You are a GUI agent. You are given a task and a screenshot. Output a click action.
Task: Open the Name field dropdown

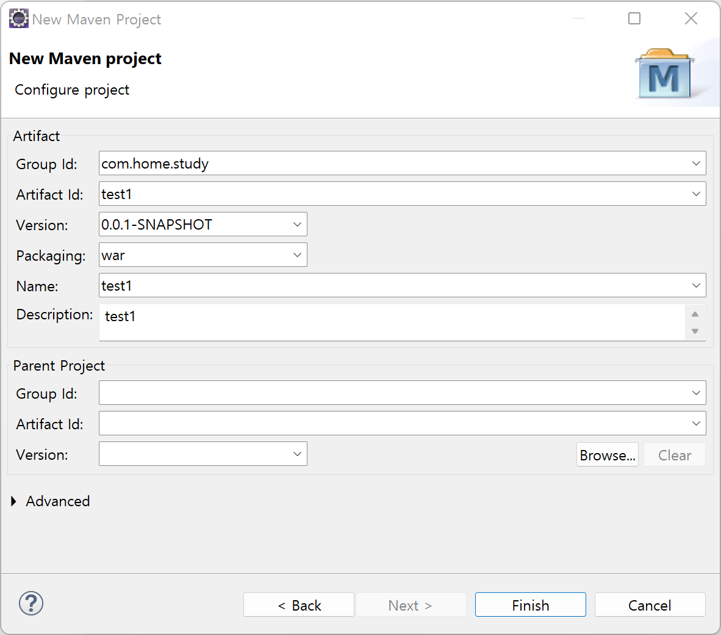(695, 285)
